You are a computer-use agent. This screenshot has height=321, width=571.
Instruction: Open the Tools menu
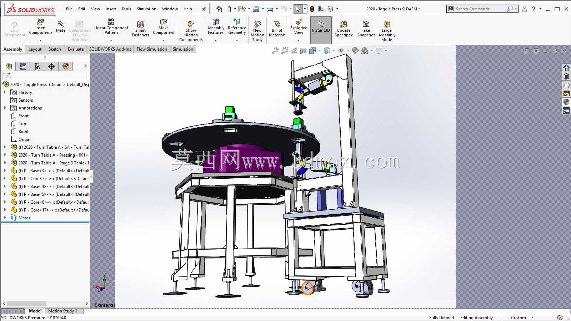pos(126,9)
